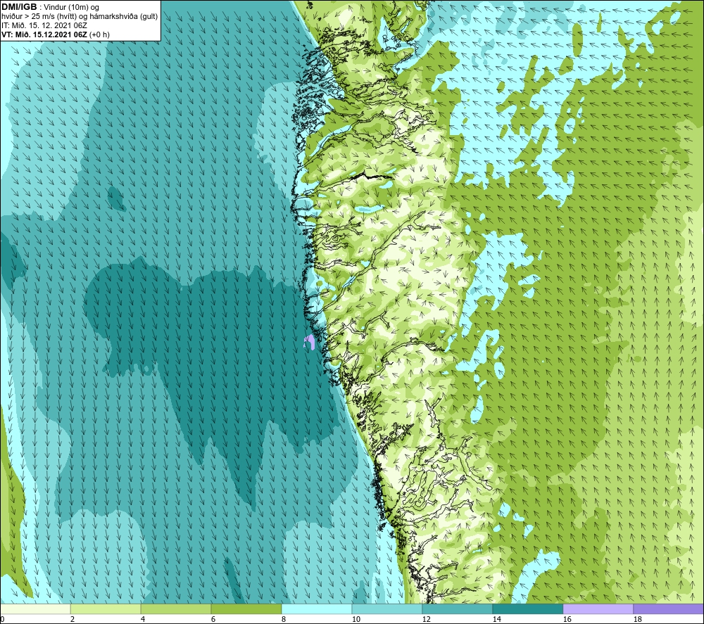Click the legend tick label '12'
This screenshot has width=704, height=624.
click(426, 619)
